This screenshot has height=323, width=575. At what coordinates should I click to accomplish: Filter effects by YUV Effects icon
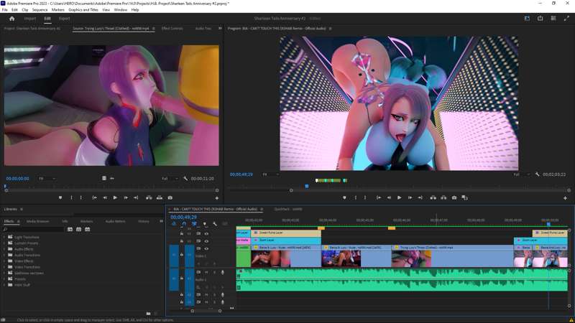click(87, 229)
